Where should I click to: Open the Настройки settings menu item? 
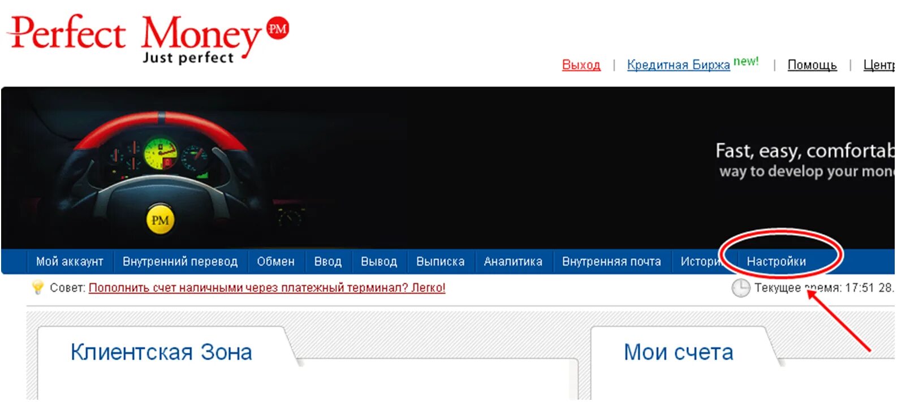pyautogui.click(x=777, y=262)
